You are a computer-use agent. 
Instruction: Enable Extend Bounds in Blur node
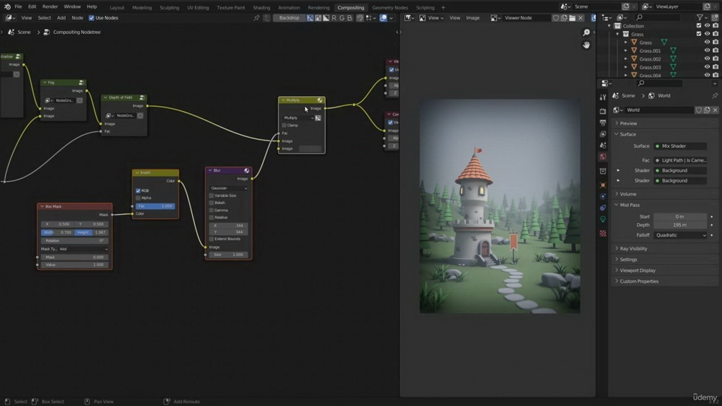tap(212, 239)
